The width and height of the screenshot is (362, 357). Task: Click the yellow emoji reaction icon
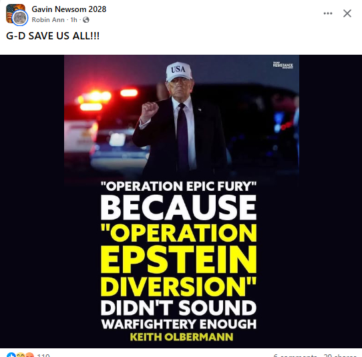pyautogui.click(x=21, y=355)
